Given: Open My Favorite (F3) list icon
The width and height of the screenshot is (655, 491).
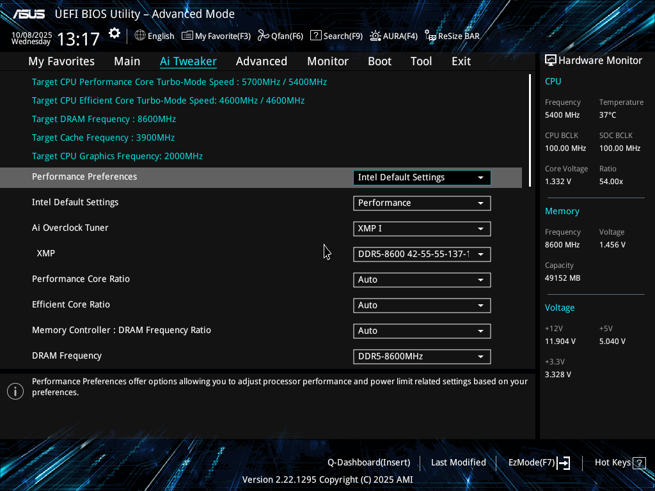Looking at the screenshot, I should coord(187,36).
